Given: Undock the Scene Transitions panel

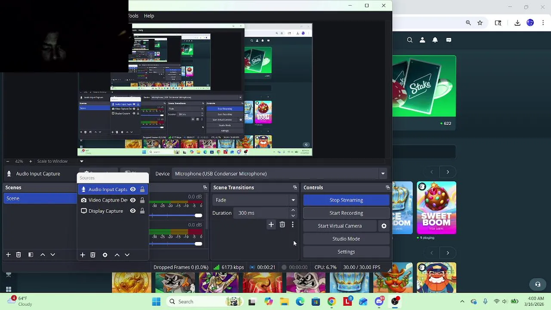Looking at the screenshot, I should click(x=295, y=188).
